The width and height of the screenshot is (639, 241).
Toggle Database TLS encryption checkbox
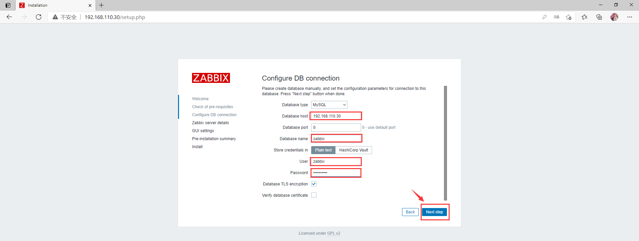(314, 184)
